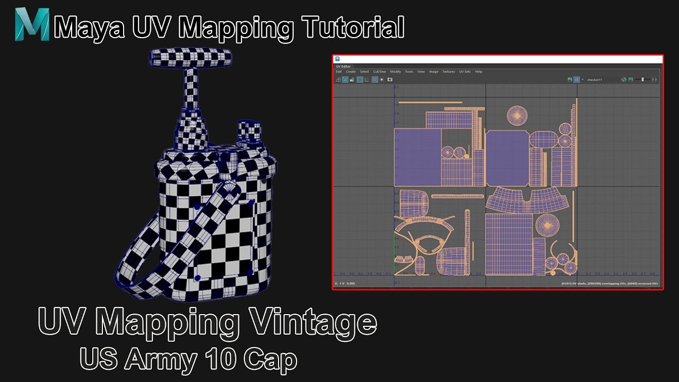Click the UV Editor panel title
This screenshot has width=679, height=382.
coord(343,66)
